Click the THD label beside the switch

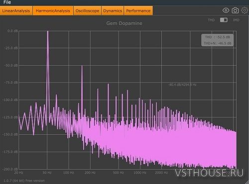[x=211, y=20]
